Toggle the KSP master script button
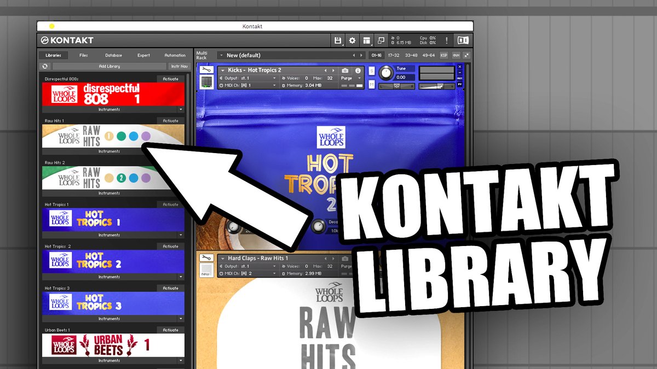 (443, 55)
